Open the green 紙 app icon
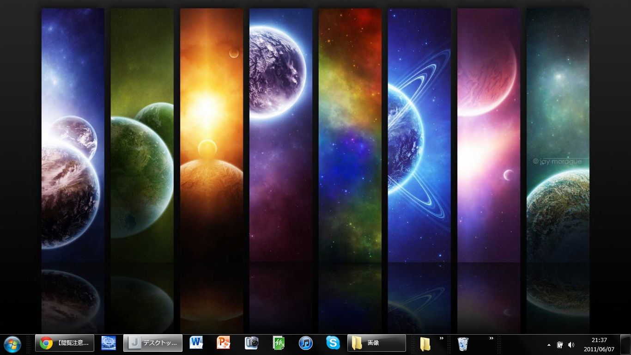 (x=279, y=343)
